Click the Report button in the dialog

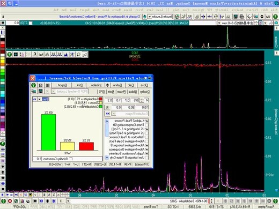(62, 85)
